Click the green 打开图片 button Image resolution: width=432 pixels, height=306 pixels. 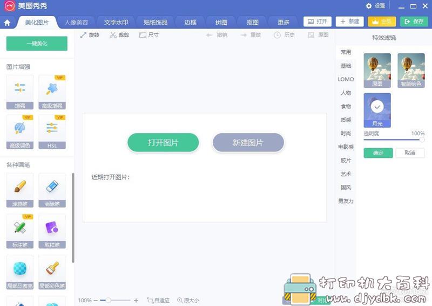point(163,142)
